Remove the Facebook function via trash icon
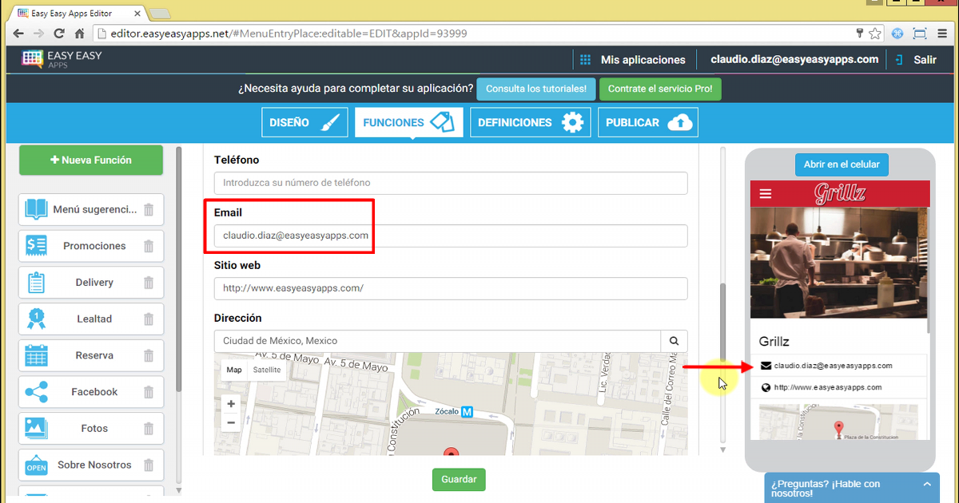The width and height of the screenshot is (959, 503). coord(149,392)
